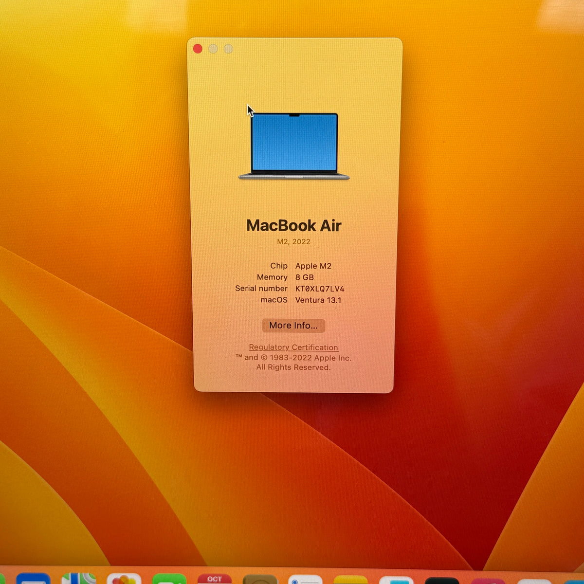Click the MacBook Air laptop image

click(294, 146)
